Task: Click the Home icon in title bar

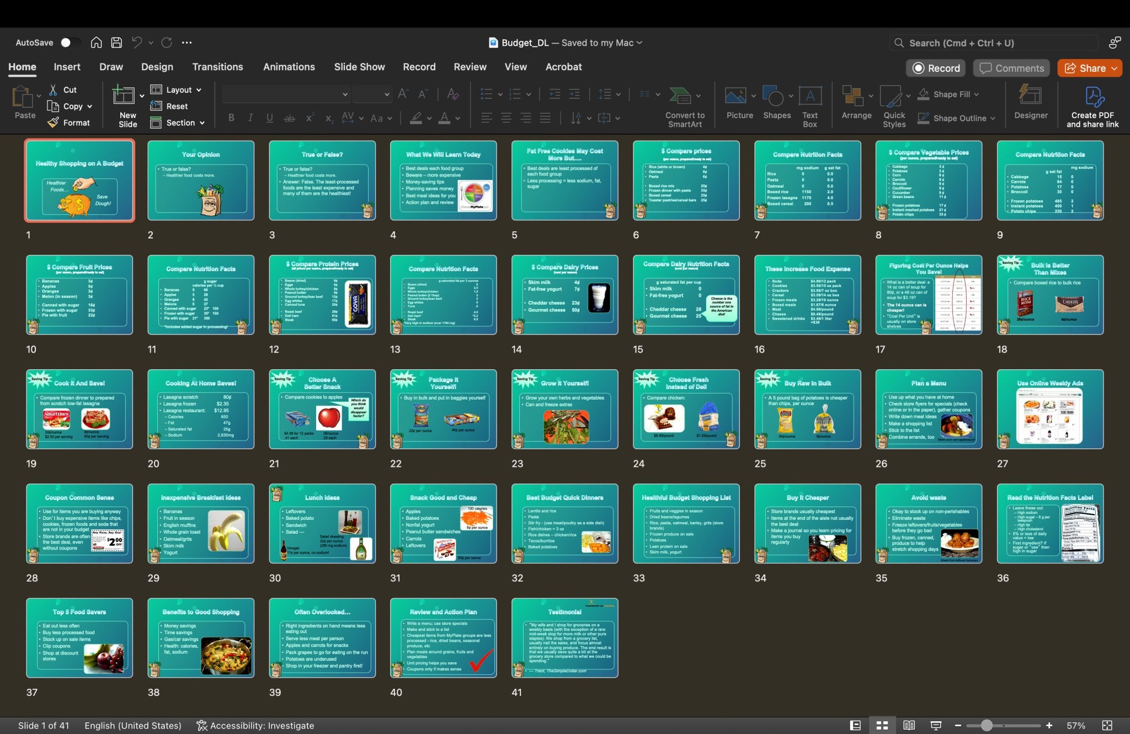Action: pos(96,42)
